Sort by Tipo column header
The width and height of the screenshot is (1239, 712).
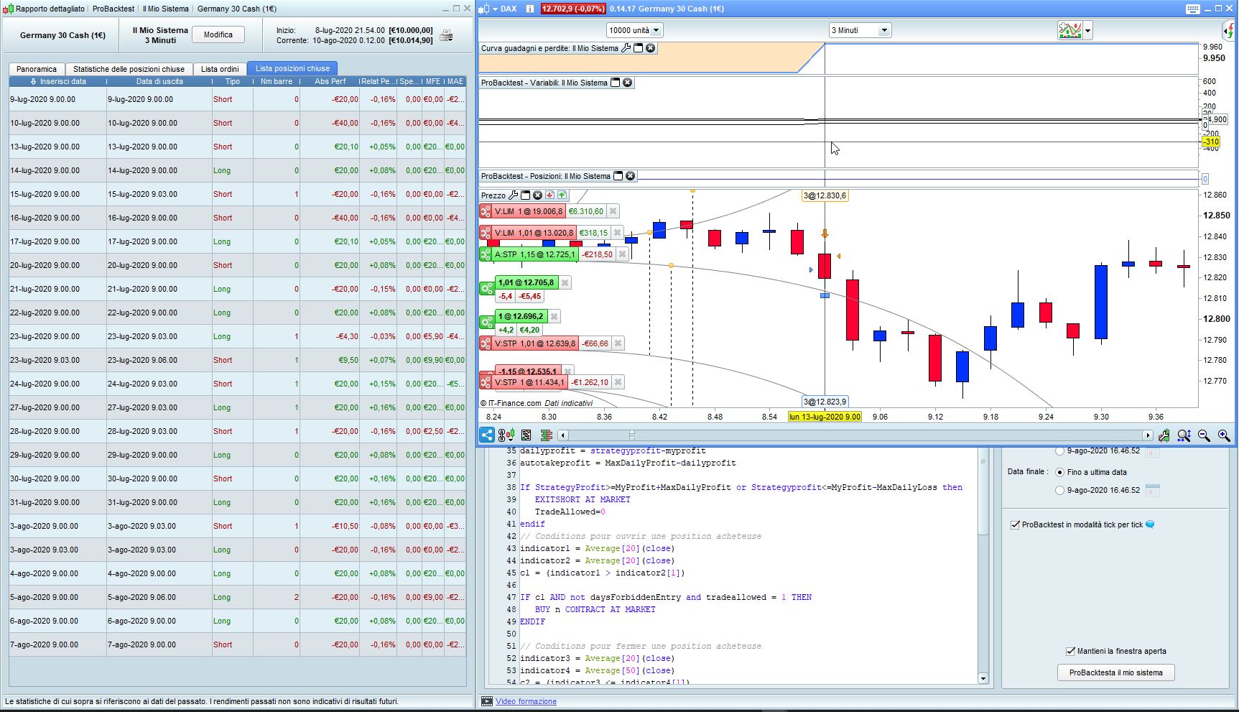tap(233, 81)
